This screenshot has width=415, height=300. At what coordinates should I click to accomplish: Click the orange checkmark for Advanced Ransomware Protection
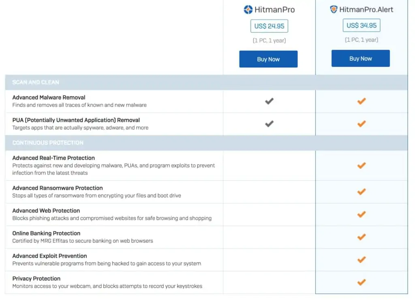(x=362, y=192)
